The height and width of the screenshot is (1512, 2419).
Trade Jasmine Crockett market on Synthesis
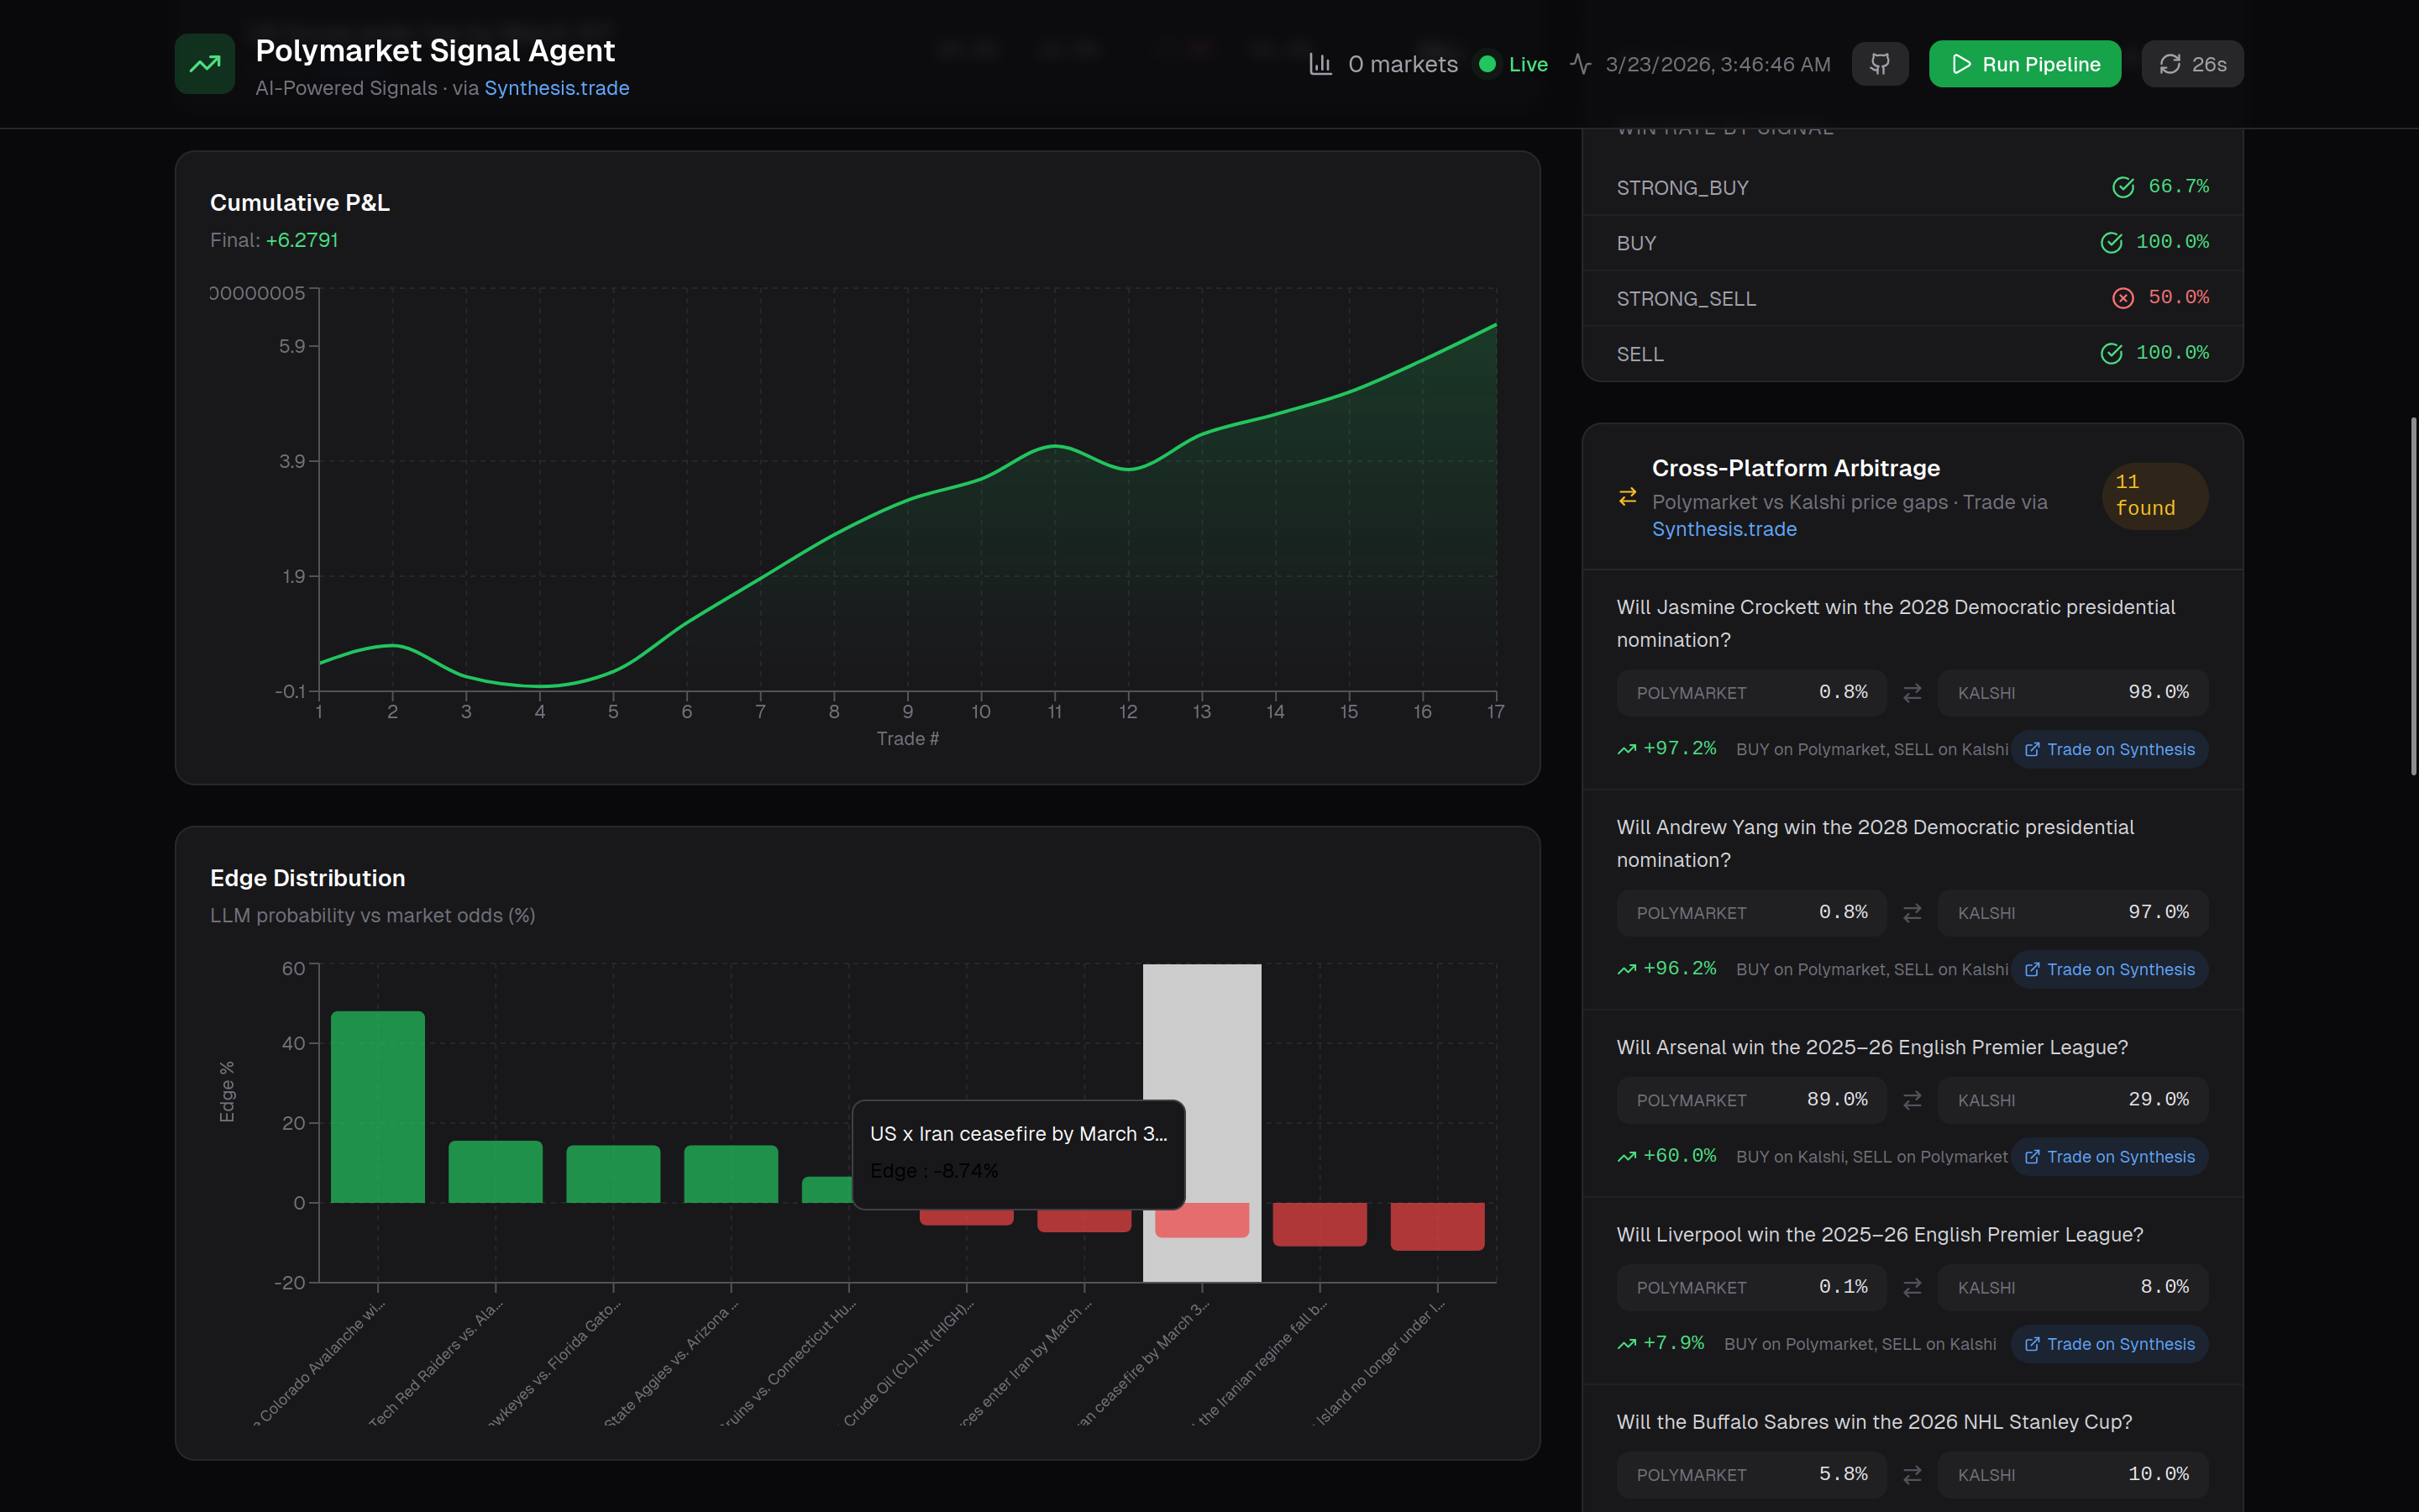pyautogui.click(x=2109, y=749)
